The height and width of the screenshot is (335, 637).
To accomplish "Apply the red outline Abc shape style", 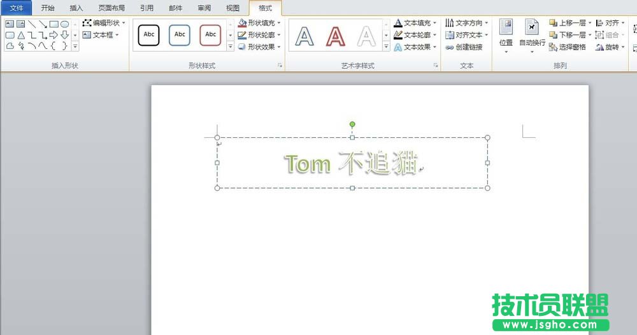I will pos(210,35).
